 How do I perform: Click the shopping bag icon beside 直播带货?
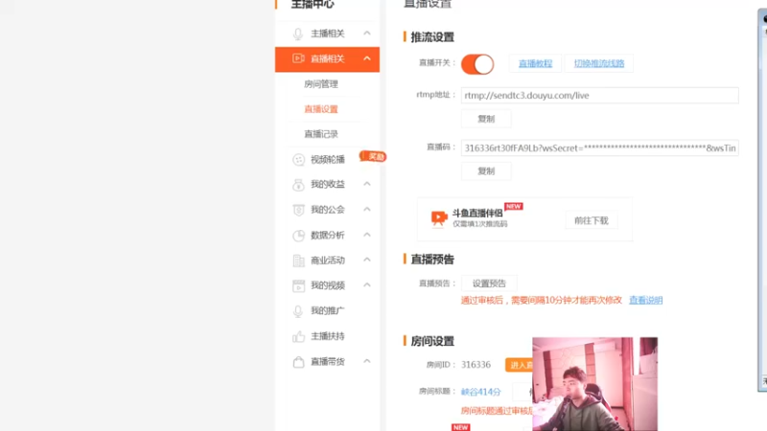298,362
